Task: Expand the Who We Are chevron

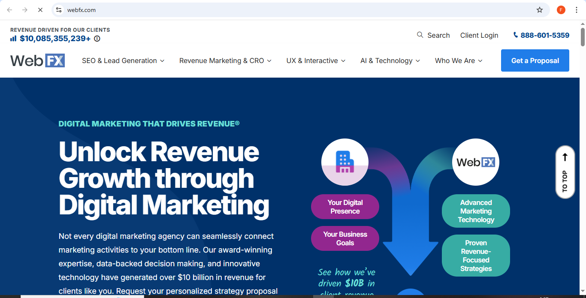Action: pyautogui.click(x=480, y=61)
